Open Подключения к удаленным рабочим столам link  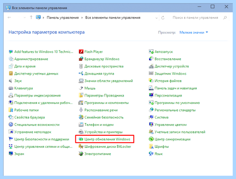43,103
